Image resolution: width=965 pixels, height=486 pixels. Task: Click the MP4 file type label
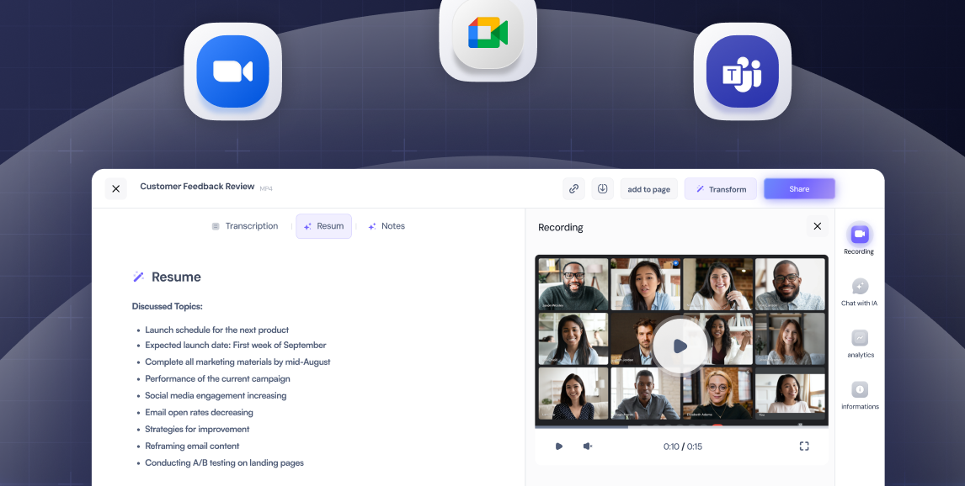click(266, 188)
